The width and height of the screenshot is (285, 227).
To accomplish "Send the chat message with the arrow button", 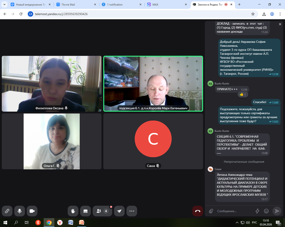I will pyautogui.click(x=277, y=211).
